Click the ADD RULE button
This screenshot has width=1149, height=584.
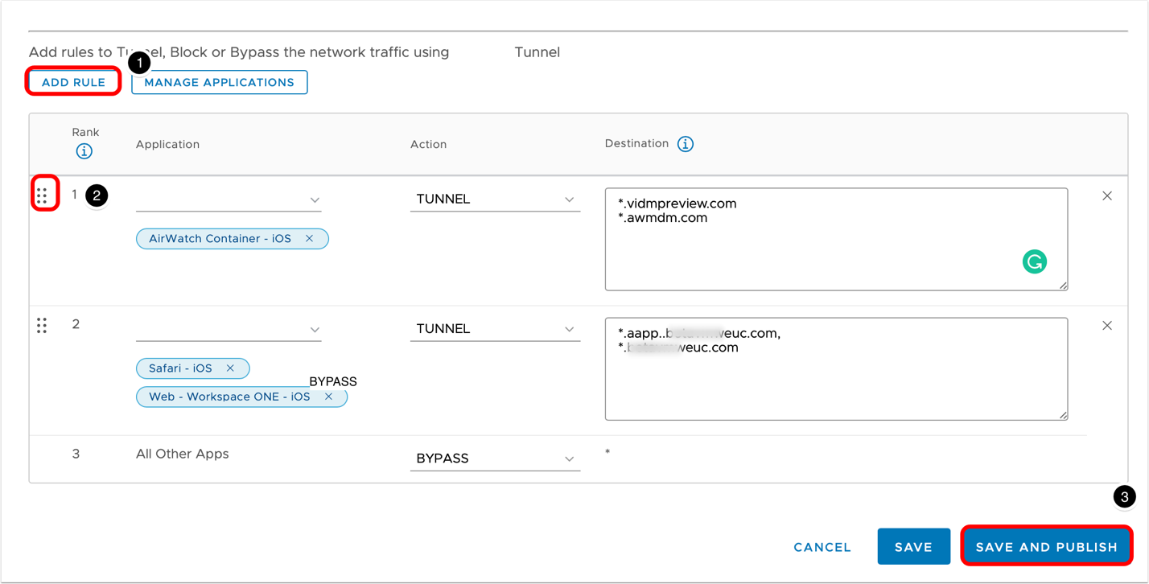tap(73, 82)
